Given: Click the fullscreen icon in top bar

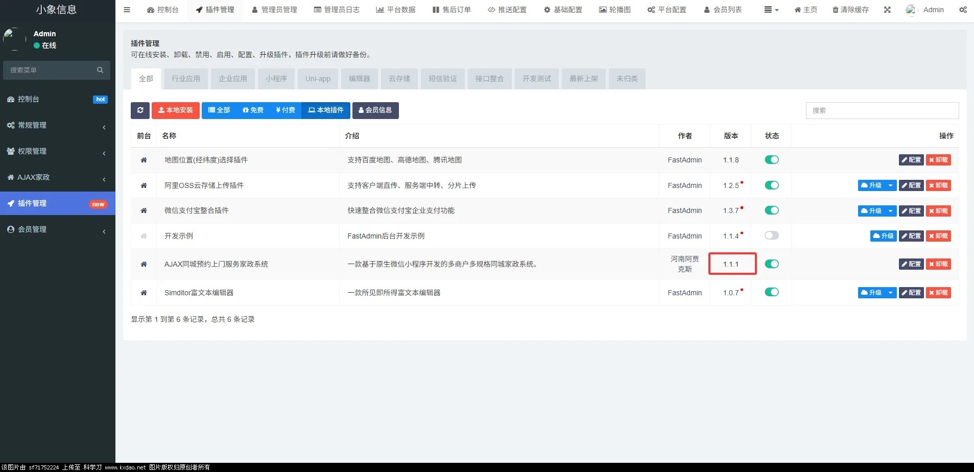Looking at the screenshot, I should (x=887, y=10).
